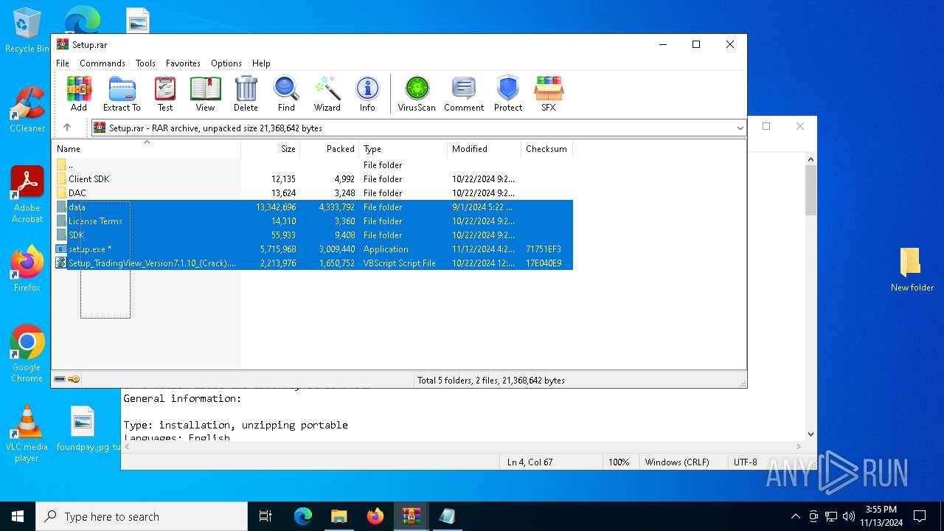This screenshot has width=944, height=531.
Task: Click Notepad's vertical scrollbar down arrow
Action: (811, 434)
